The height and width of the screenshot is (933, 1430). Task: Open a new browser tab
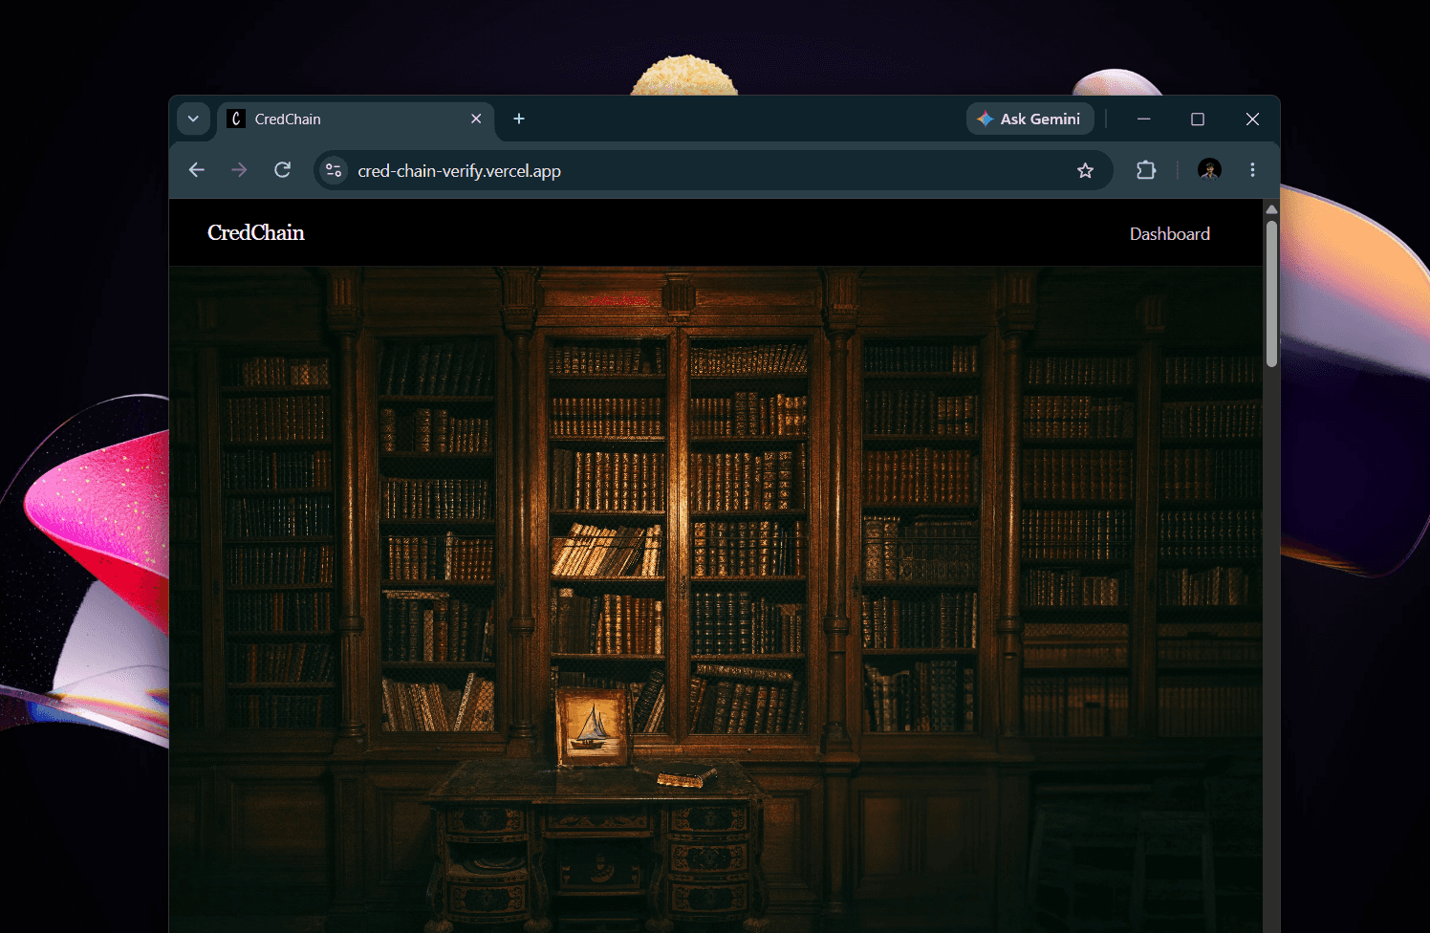tap(519, 119)
